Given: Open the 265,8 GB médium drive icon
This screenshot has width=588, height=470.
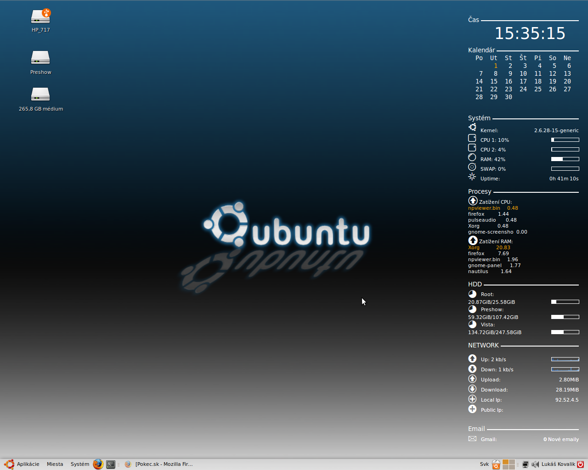Looking at the screenshot, I should (40, 95).
